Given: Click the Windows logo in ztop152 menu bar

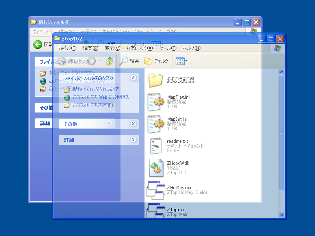Looking at the screenshot, I should [x=278, y=48].
